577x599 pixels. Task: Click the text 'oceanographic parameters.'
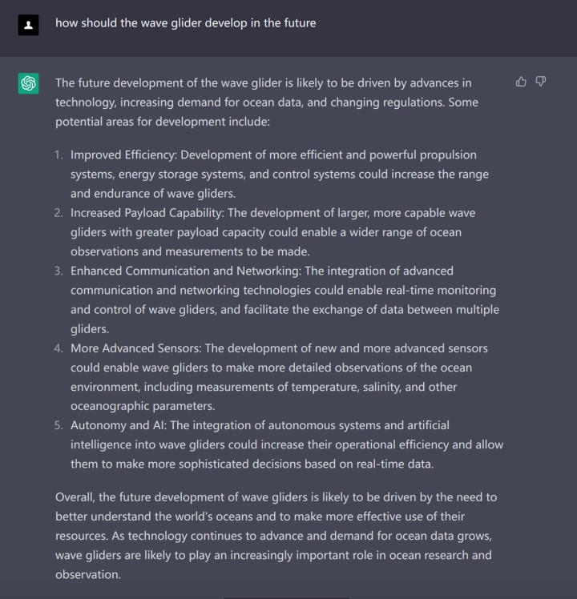pyautogui.click(x=143, y=406)
